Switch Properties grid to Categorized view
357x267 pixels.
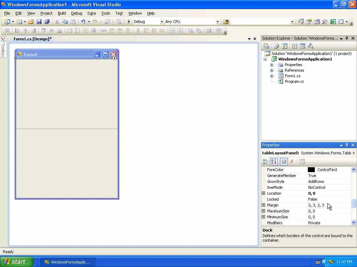coord(265,162)
